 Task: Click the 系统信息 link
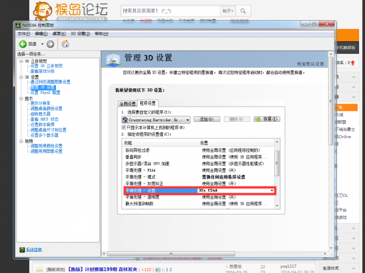(33, 250)
